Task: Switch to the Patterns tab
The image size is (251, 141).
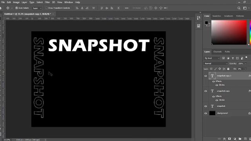Action: [240, 16]
